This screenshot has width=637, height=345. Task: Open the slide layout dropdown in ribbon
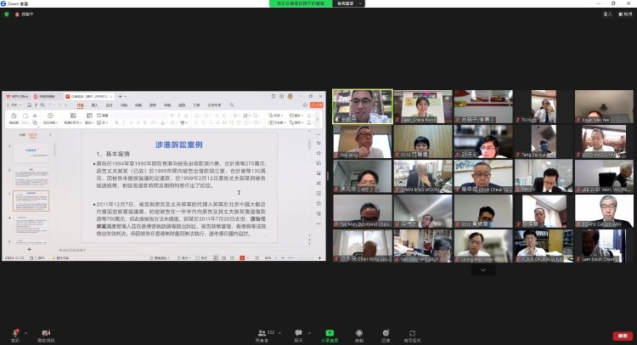pos(89,122)
